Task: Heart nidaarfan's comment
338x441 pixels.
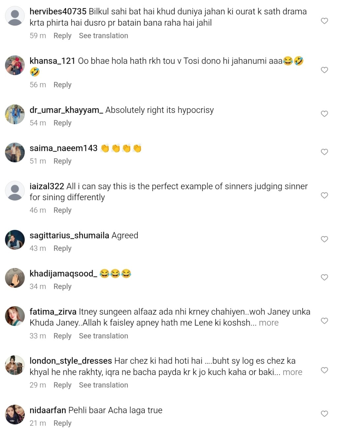Action: pos(324,414)
